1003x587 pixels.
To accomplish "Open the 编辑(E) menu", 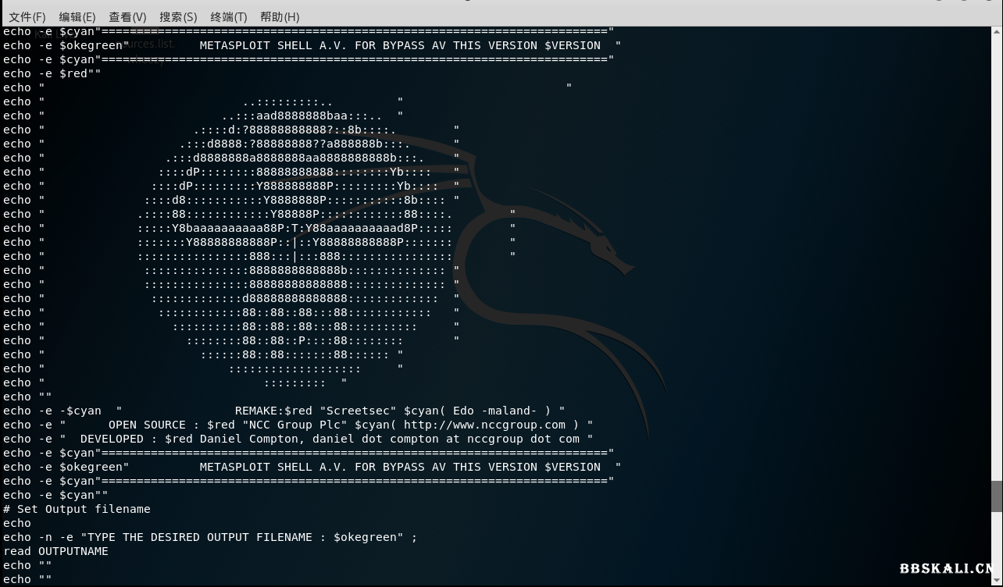I will [x=77, y=16].
